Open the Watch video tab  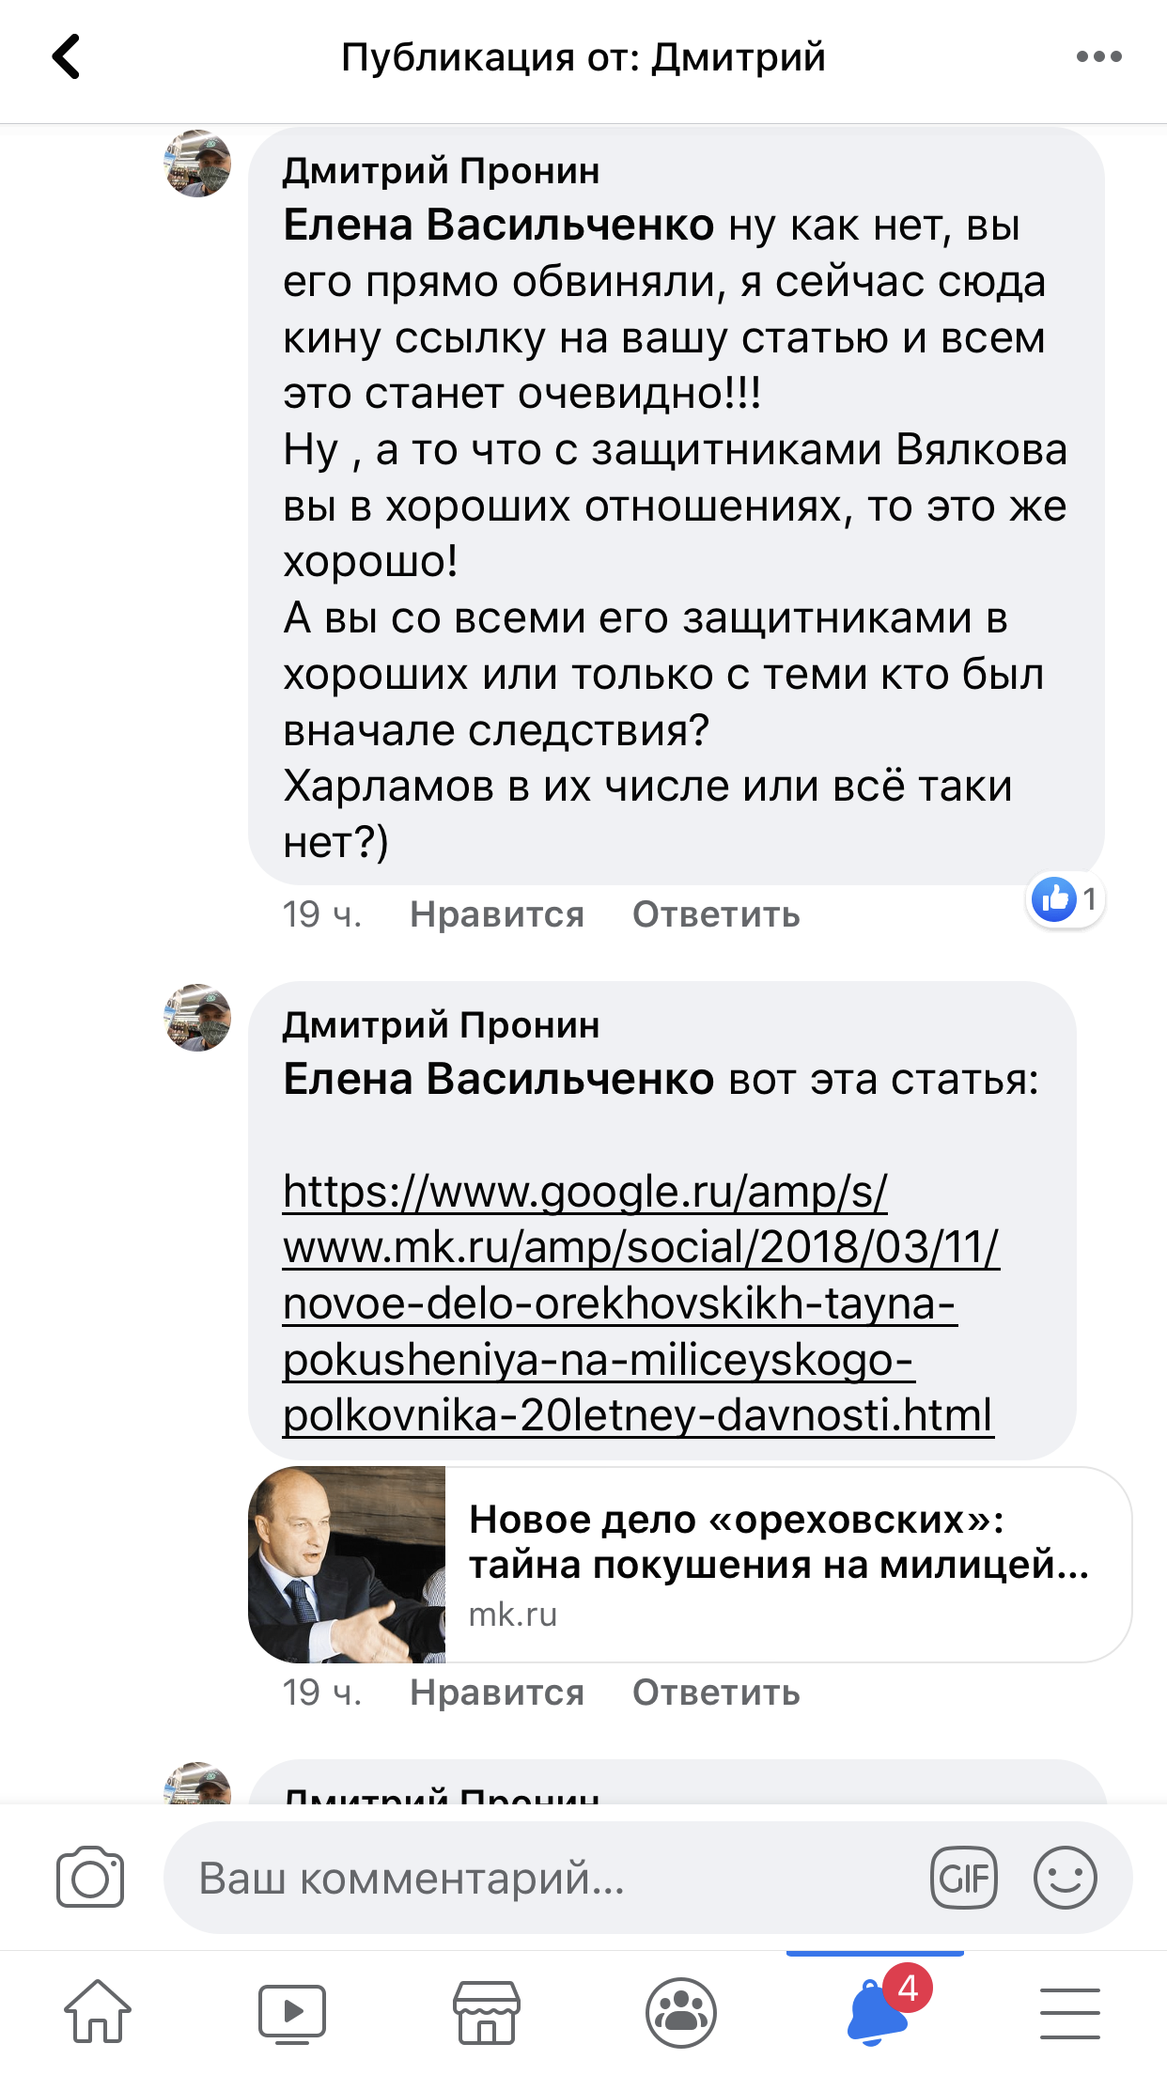tap(292, 2012)
